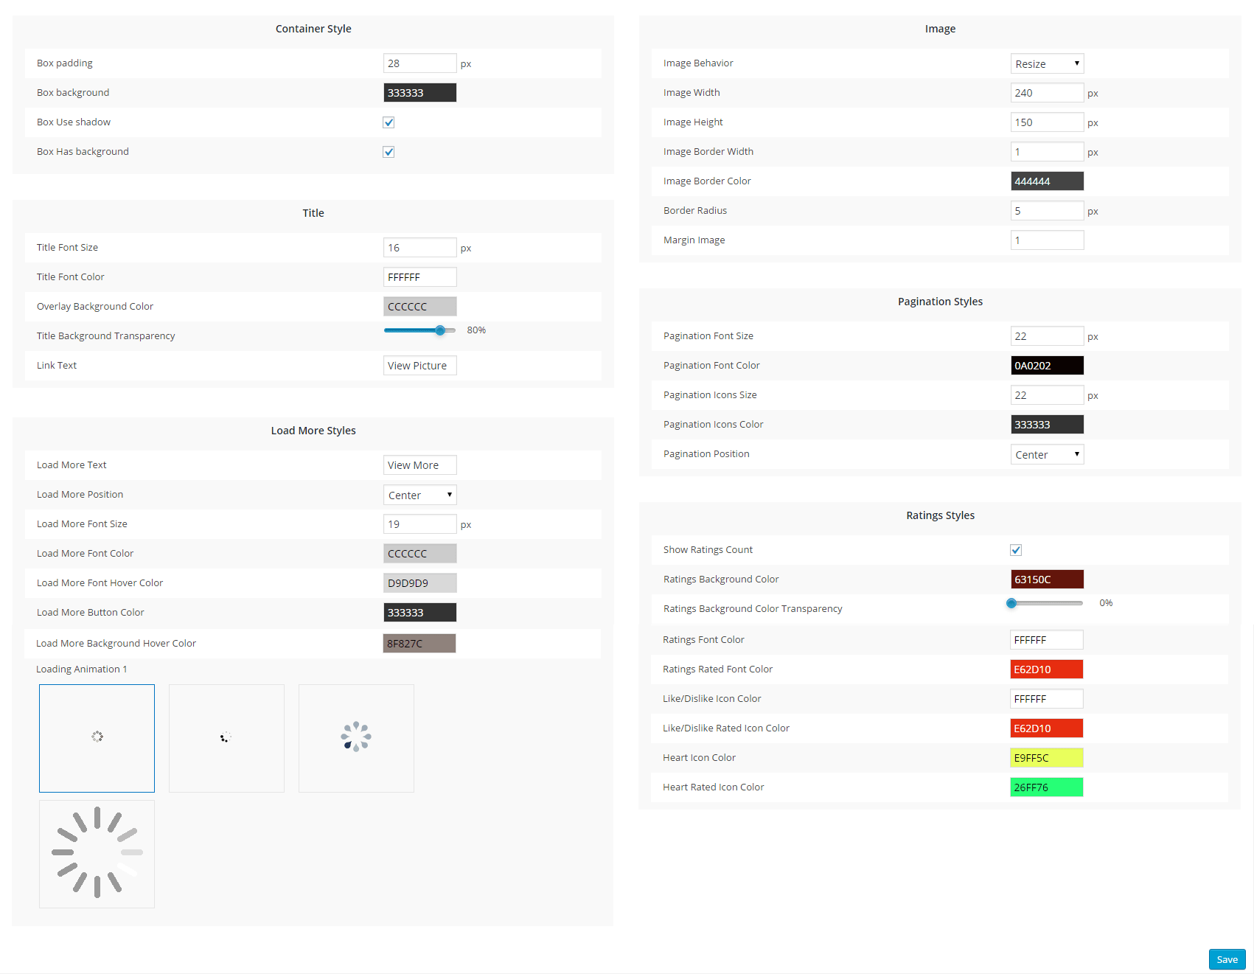Image resolution: width=1254 pixels, height=974 pixels.
Task: Open the Box background color swatch
Action: click(419, 93)
